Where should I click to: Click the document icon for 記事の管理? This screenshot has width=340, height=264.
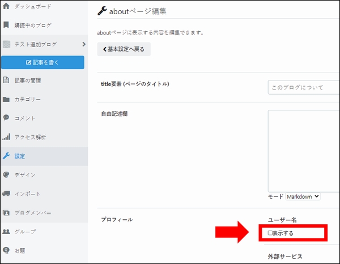[x=6, y=80]
